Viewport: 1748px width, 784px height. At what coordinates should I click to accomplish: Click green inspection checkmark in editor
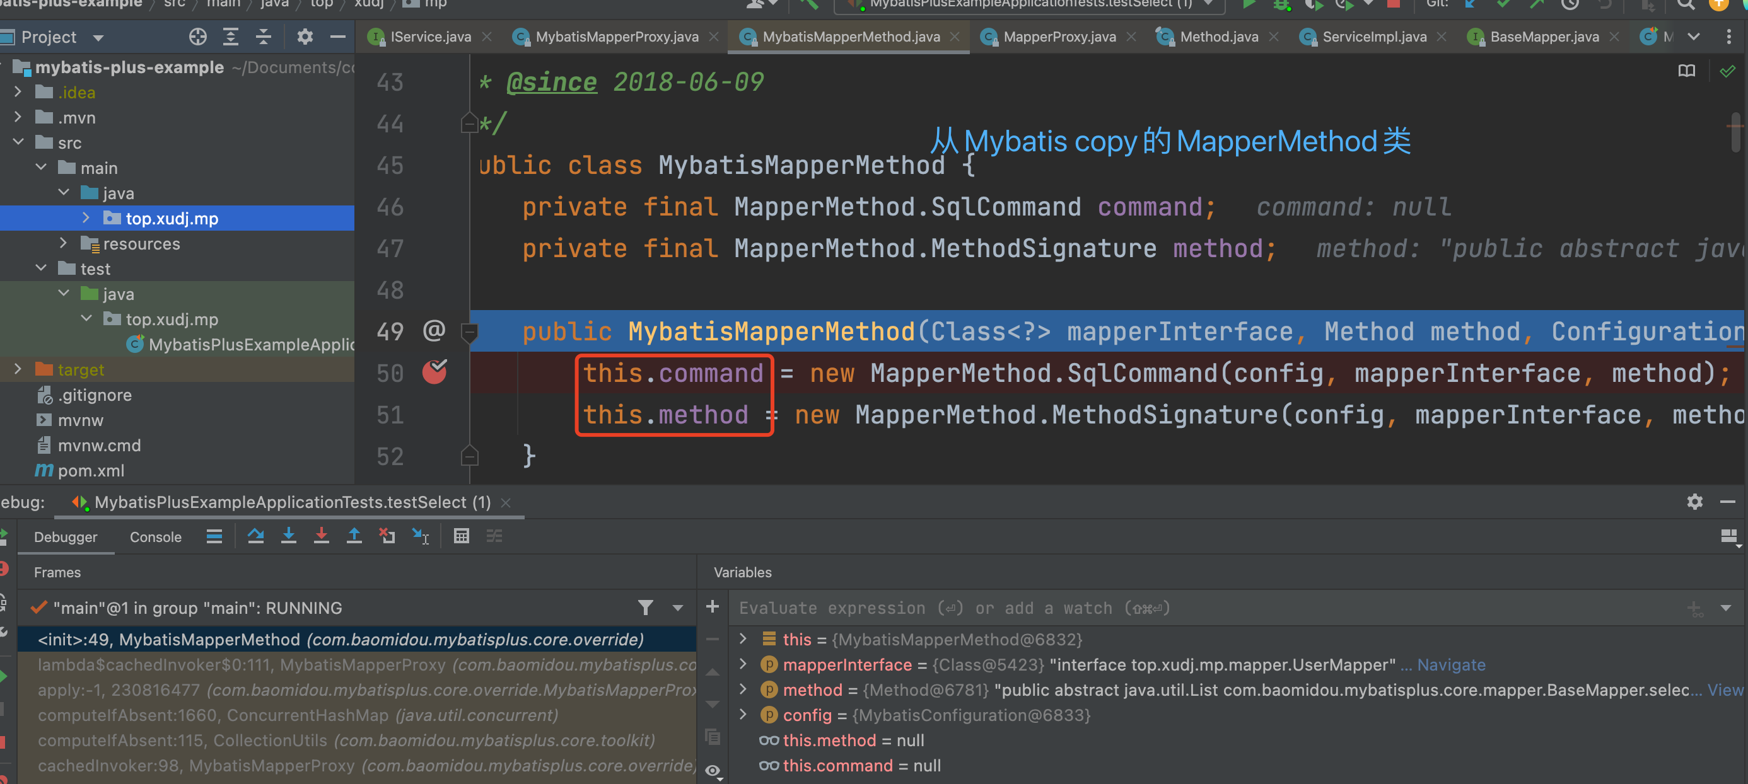tap(1728, 71)
